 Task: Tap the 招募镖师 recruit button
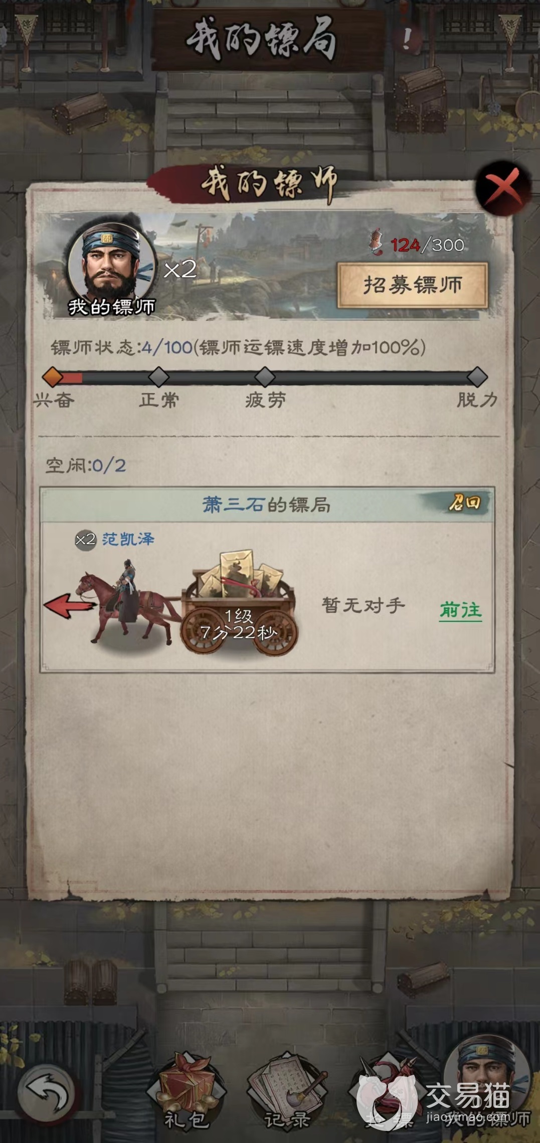click(412, 285)
